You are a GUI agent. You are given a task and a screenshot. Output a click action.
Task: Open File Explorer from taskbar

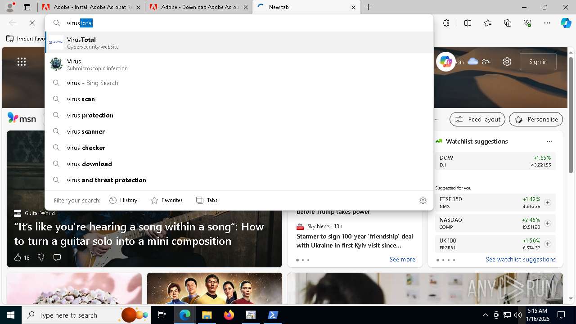tap(207, 315)
